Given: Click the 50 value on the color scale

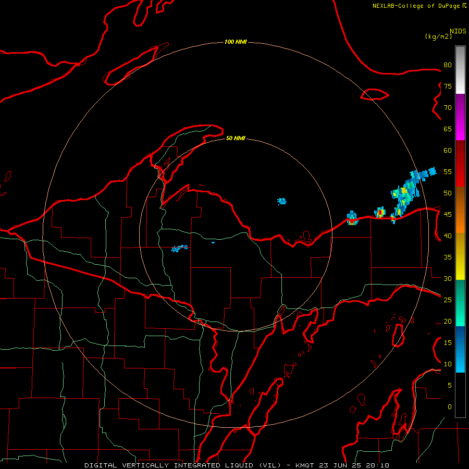Looking at the screenshot, I should click(x=448, y=193).
